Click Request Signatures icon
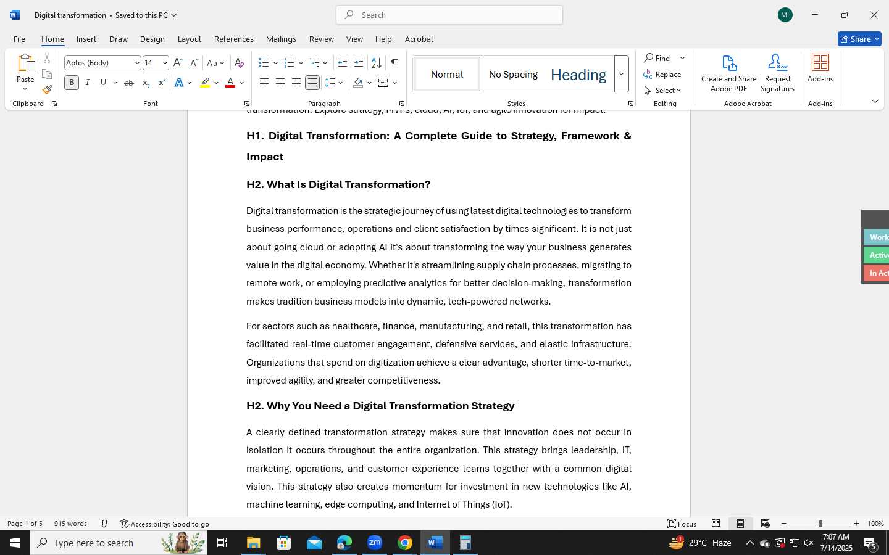The width and height of the screenshot is (889, 555). (777, 73)
